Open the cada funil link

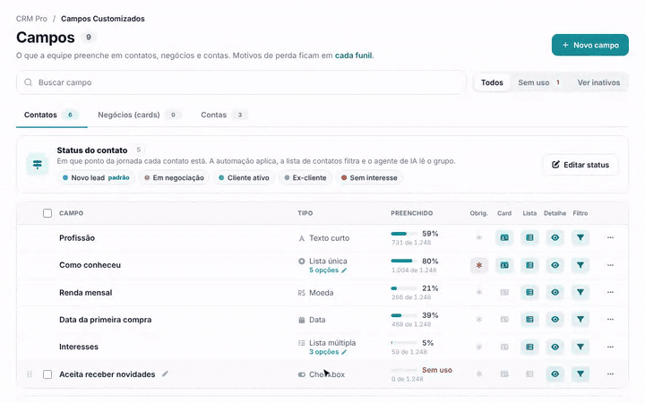tap(353, 56)
